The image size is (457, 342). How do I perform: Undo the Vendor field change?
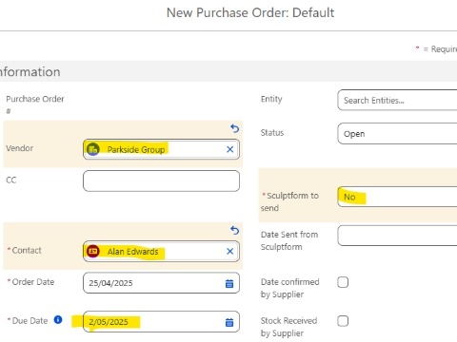click(x=235, y=128)
